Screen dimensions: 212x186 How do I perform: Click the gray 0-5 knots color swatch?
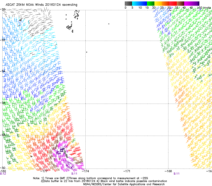click(128, 3)
